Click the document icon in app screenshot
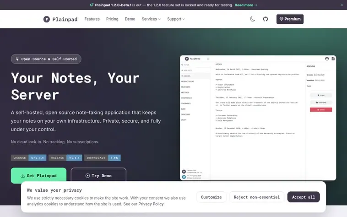Screen dimensions: 347x217 pos(333,59)
